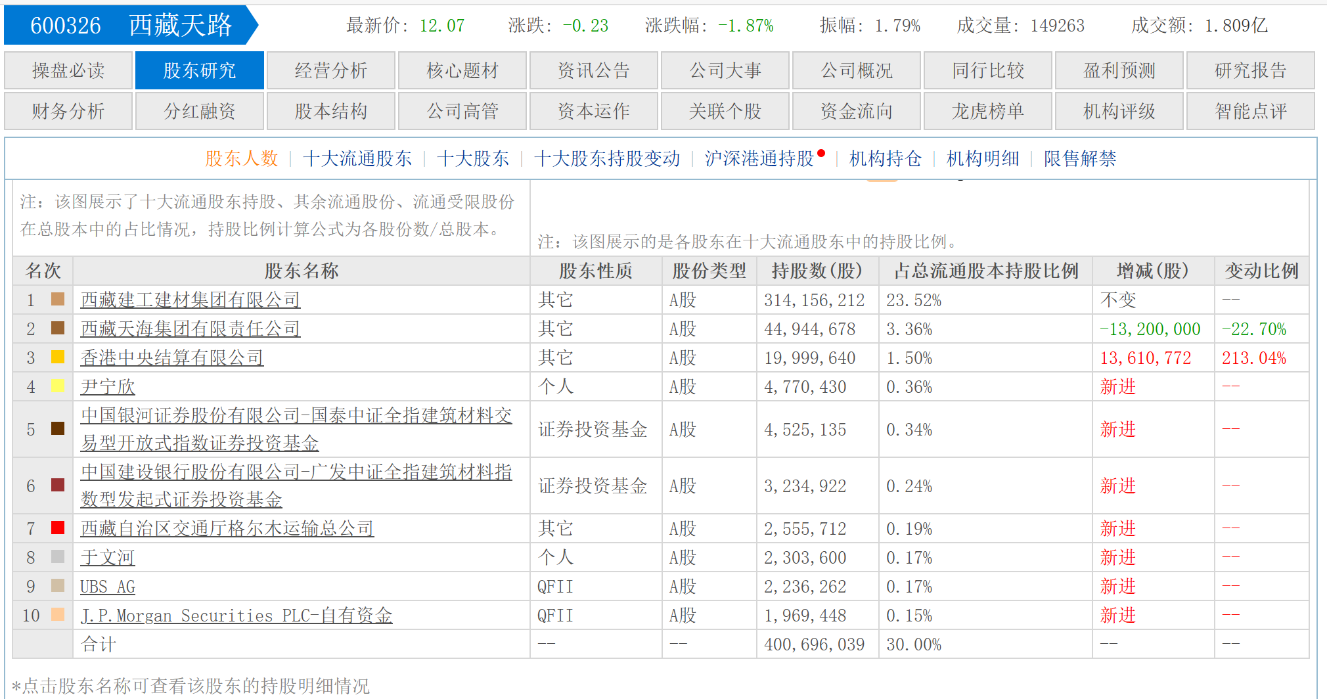
Task: Click the peach swatch beside J.P.Morgan
Action: tap(58, 615)
